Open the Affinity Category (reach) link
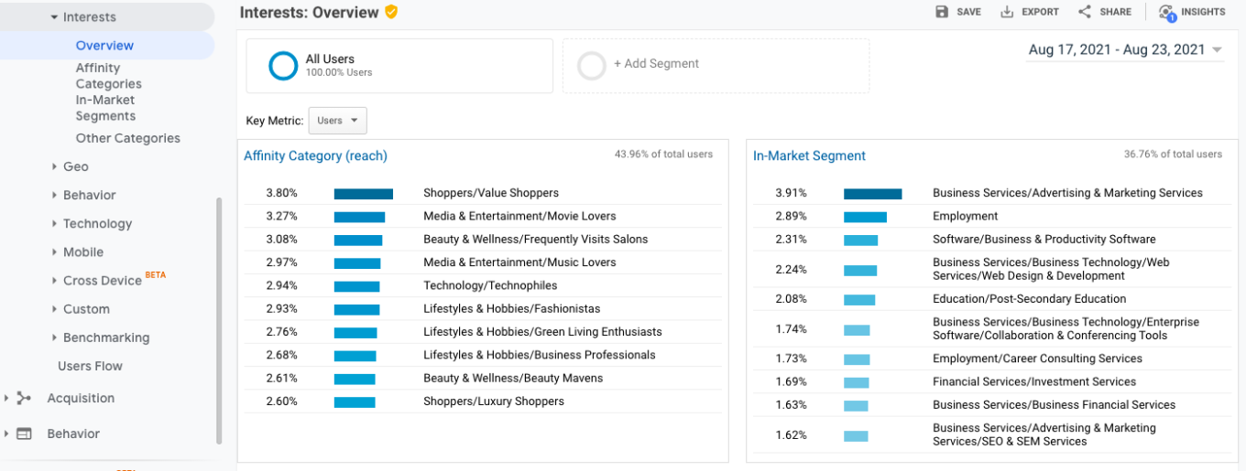The image size is (1246, 471). pos(315,156)
